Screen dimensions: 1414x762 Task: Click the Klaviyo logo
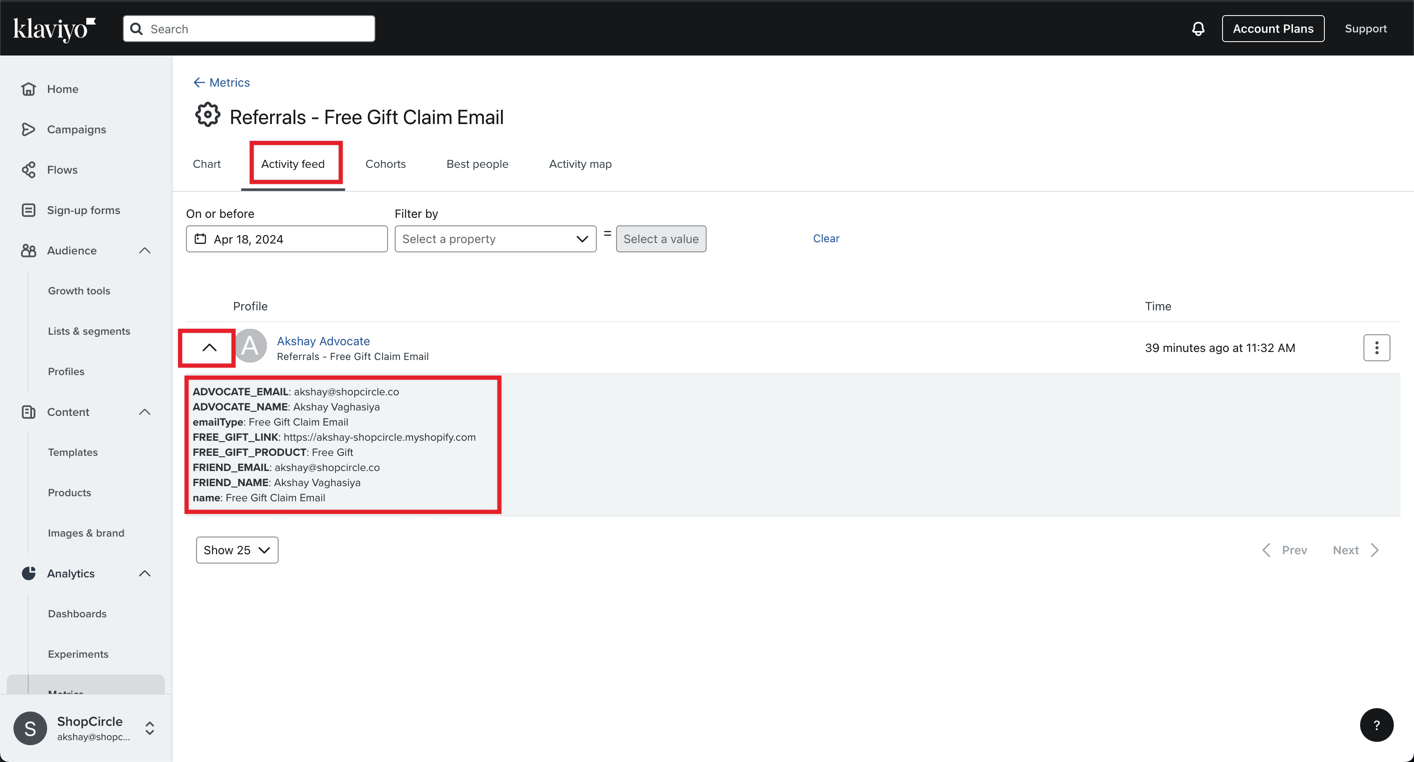(x=54, y=29)
